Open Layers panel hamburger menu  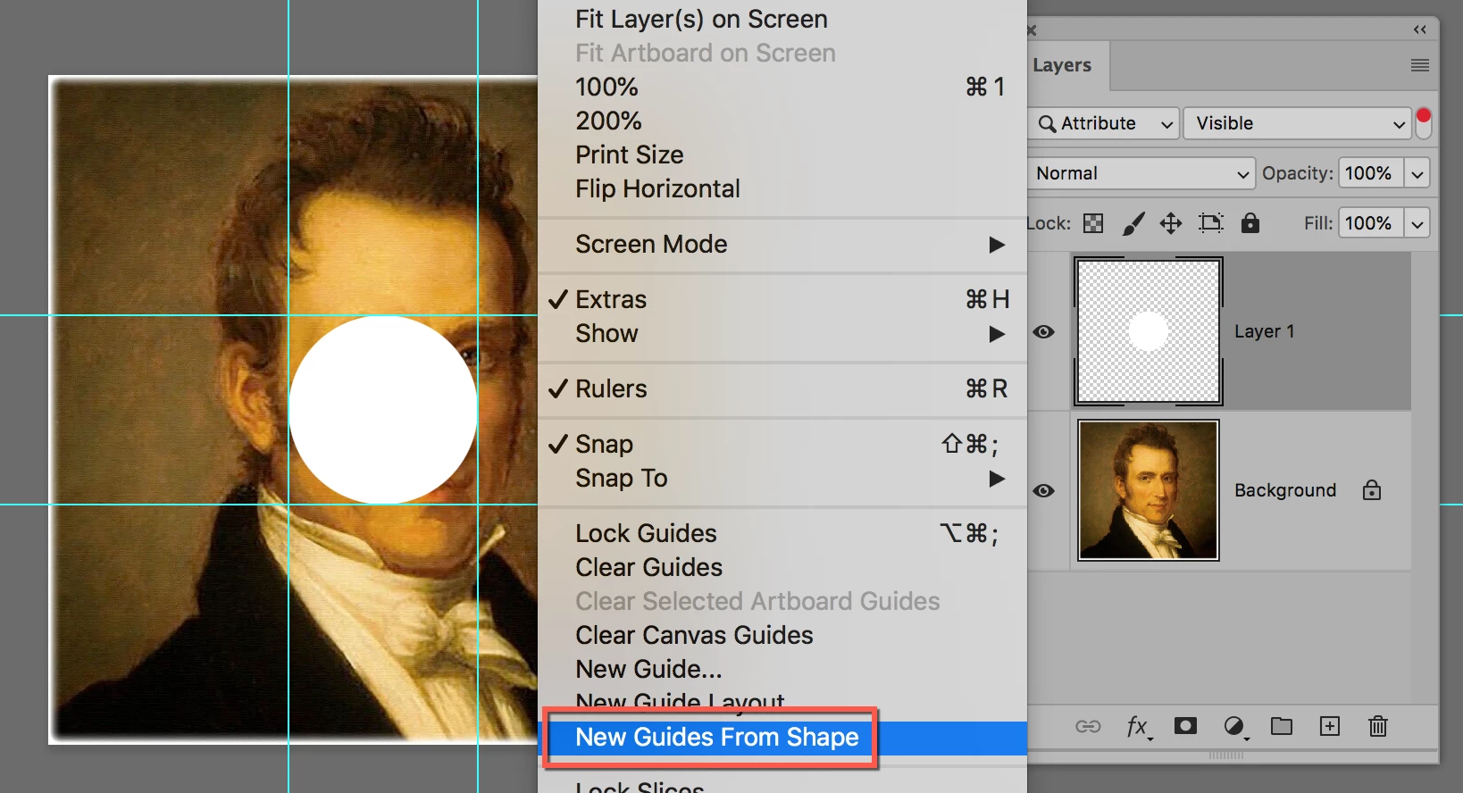1420,65
